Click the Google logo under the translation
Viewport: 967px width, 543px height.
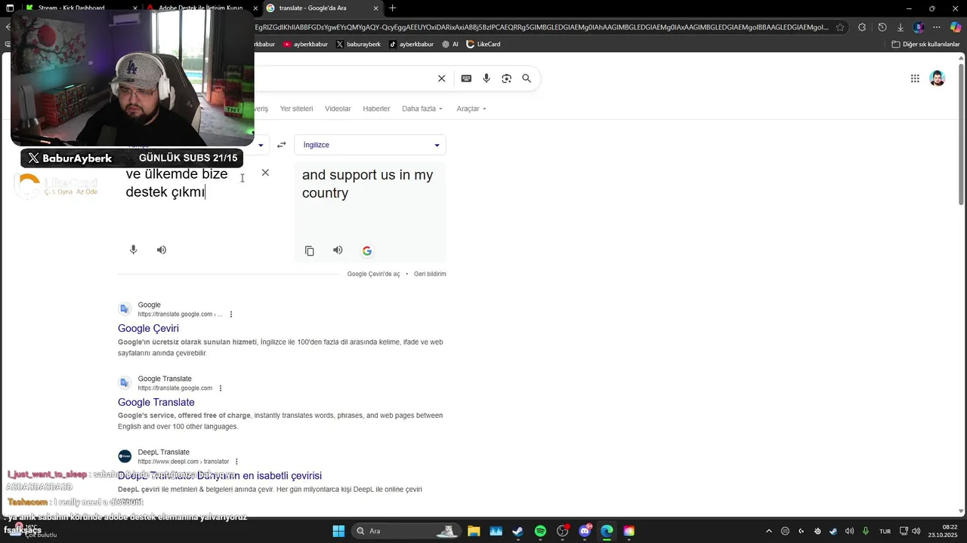367,250
